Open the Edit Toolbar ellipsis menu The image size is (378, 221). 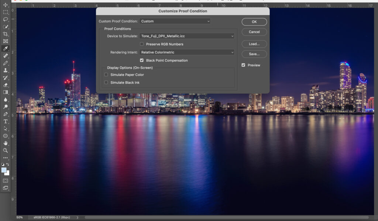pos(5,158)
